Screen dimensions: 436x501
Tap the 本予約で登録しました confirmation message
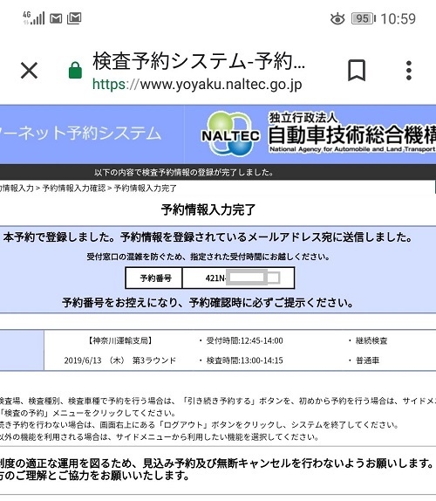click(x=208, y=237)
